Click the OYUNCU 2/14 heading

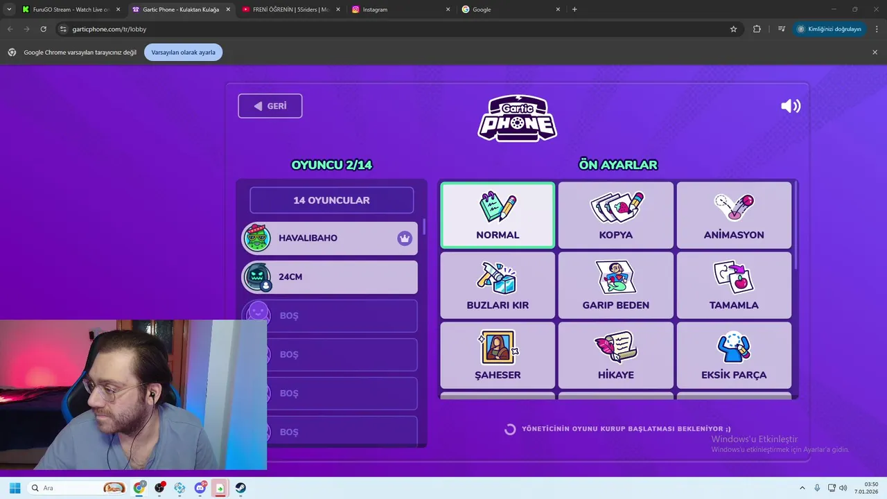(x=332, y=165)
